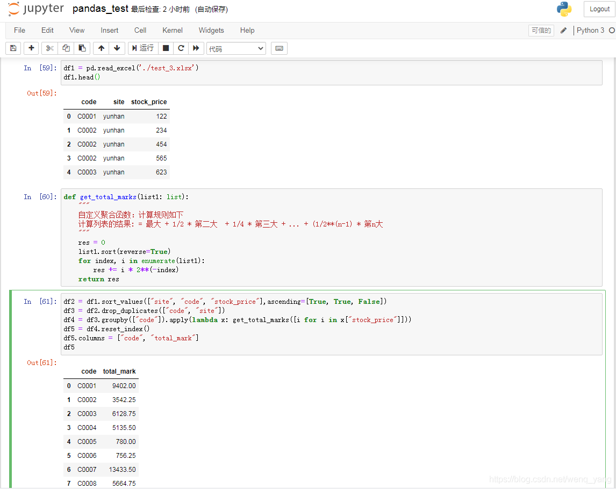Interrupt the kernel with the stop icon
The image size is (616, 489).
pyautogui.click(x=167, y=48)
